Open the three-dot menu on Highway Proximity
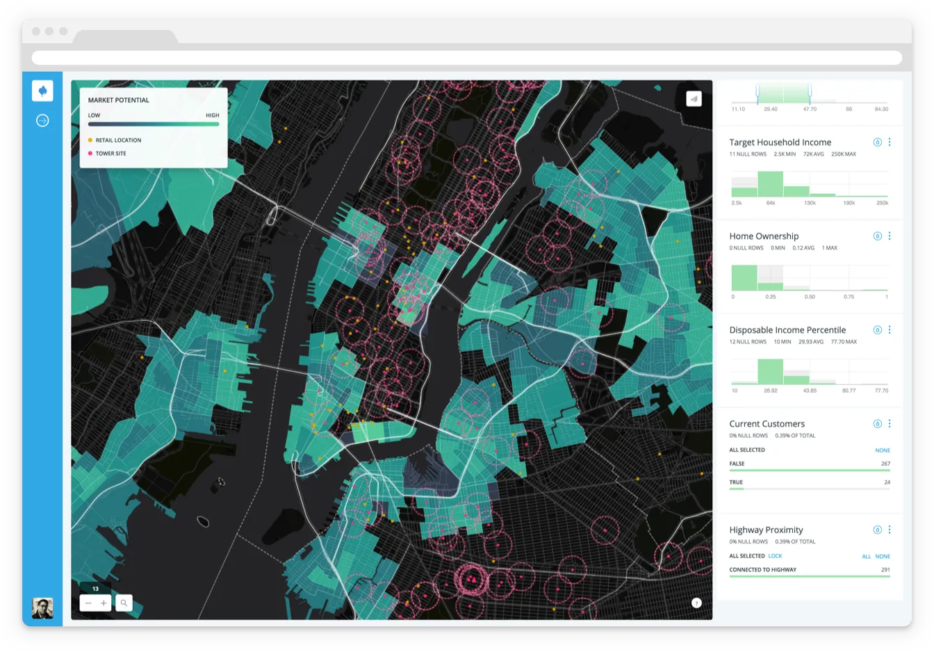The height and width of the screenshot is (652, 934). point(890,529)
